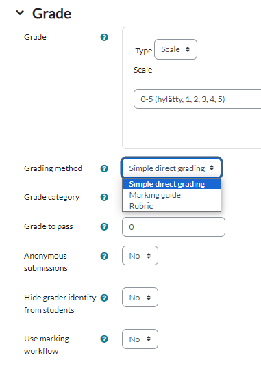This screenshot has height=366, width=261.
Task: Open the grade Type dropdown
Action: [x=175, y=49]
